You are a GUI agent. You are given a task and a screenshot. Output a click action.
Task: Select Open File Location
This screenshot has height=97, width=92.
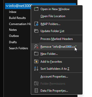(57, 16)
